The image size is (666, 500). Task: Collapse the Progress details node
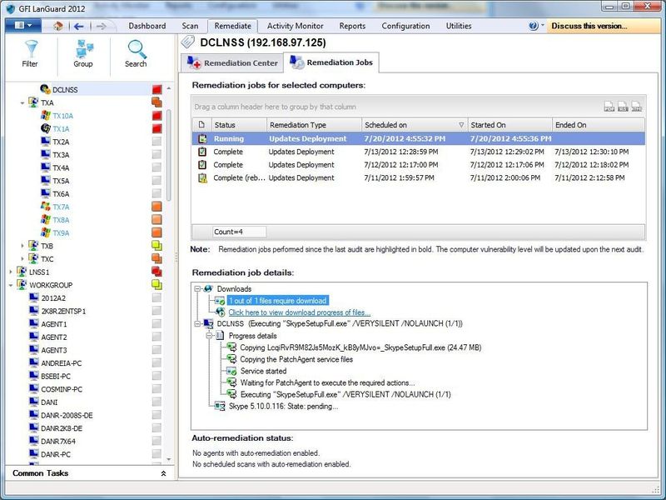(209, 336)
